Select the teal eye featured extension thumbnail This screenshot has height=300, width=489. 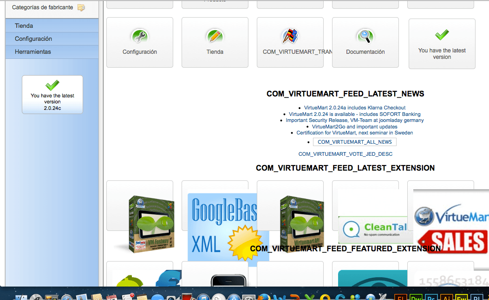(372, 278)
